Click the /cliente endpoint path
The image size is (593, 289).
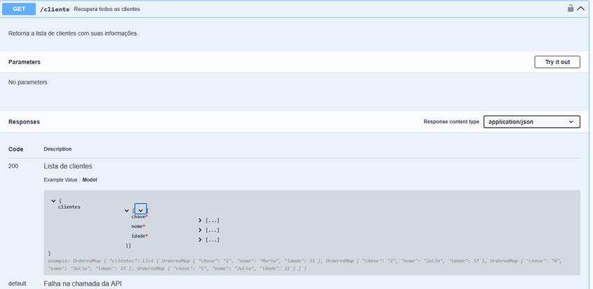coord(54,9)
